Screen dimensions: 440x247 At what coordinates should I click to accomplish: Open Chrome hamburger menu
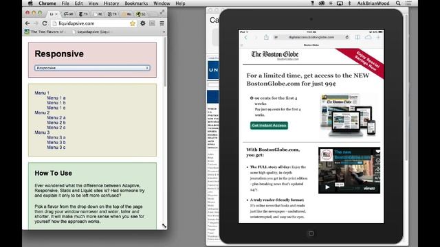(162, 23)
